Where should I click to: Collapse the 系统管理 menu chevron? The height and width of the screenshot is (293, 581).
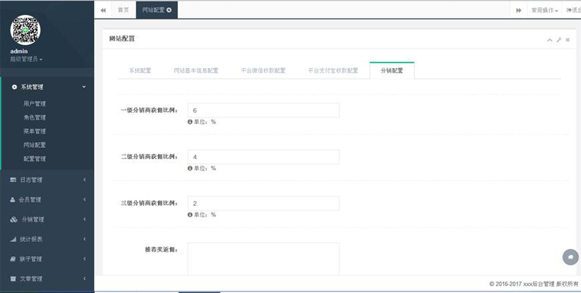pyautogui.click(x=84, y=87)
